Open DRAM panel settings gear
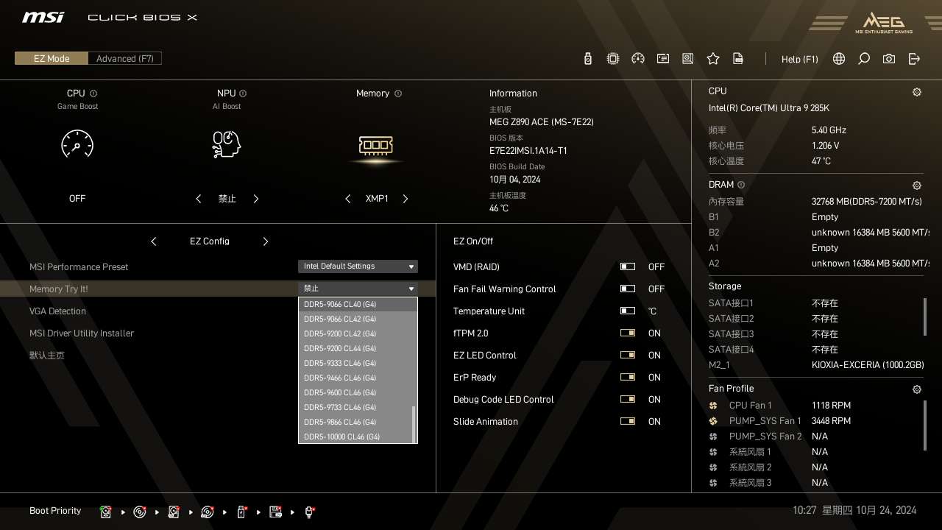 (x=917, y=185)
